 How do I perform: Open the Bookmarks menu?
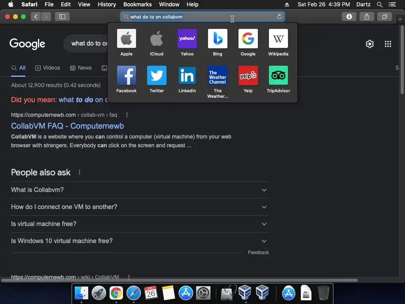tap(137, 4)
